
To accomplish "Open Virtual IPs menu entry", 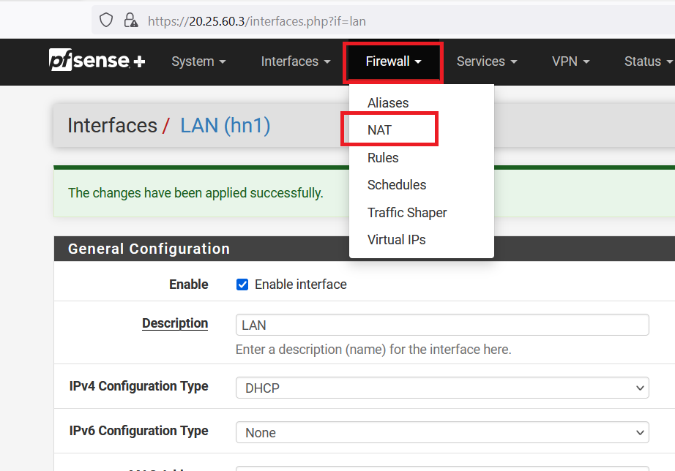I will 396,240.
